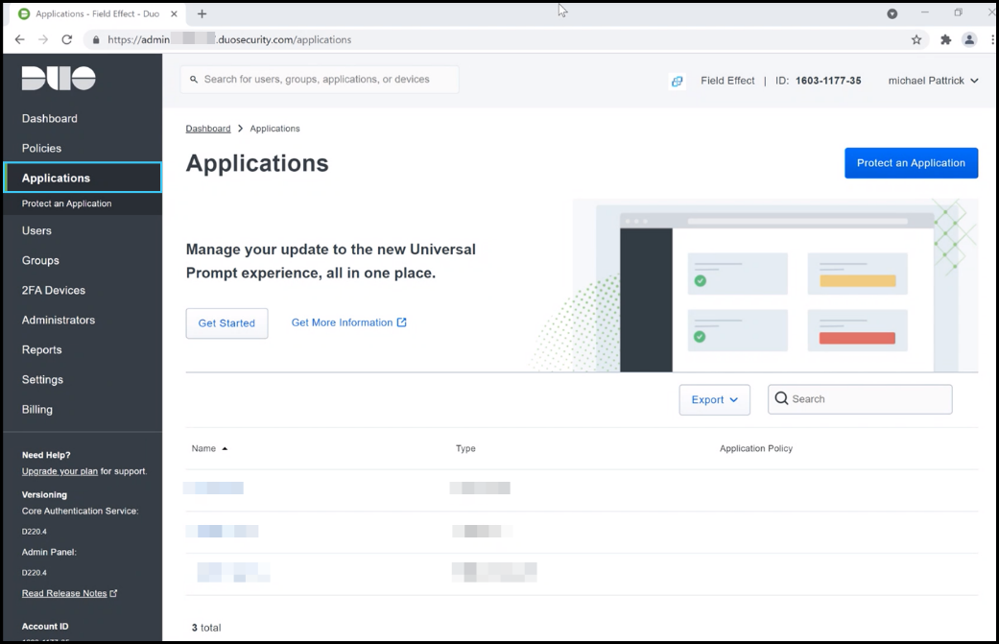Click the Type column header
This screenshot has height=644, width=999.
tap(465, 448)
